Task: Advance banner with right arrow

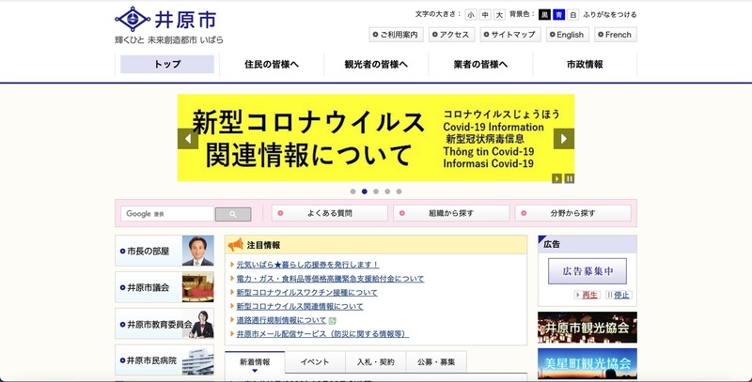Action: (563, 139)
